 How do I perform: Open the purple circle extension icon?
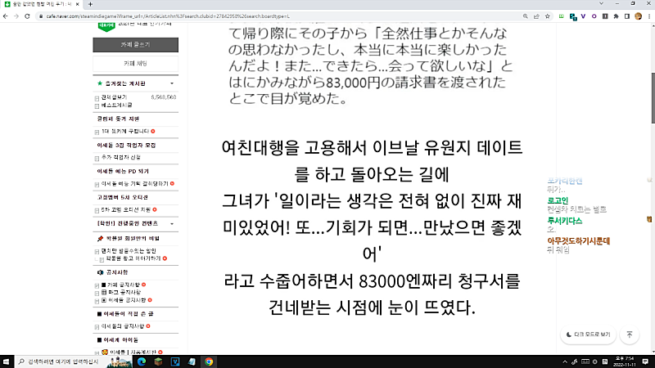coord(594,16)
